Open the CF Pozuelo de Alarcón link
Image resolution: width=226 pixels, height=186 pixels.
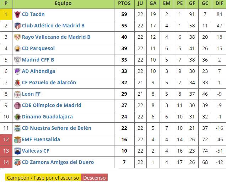(x=49, y=83)
